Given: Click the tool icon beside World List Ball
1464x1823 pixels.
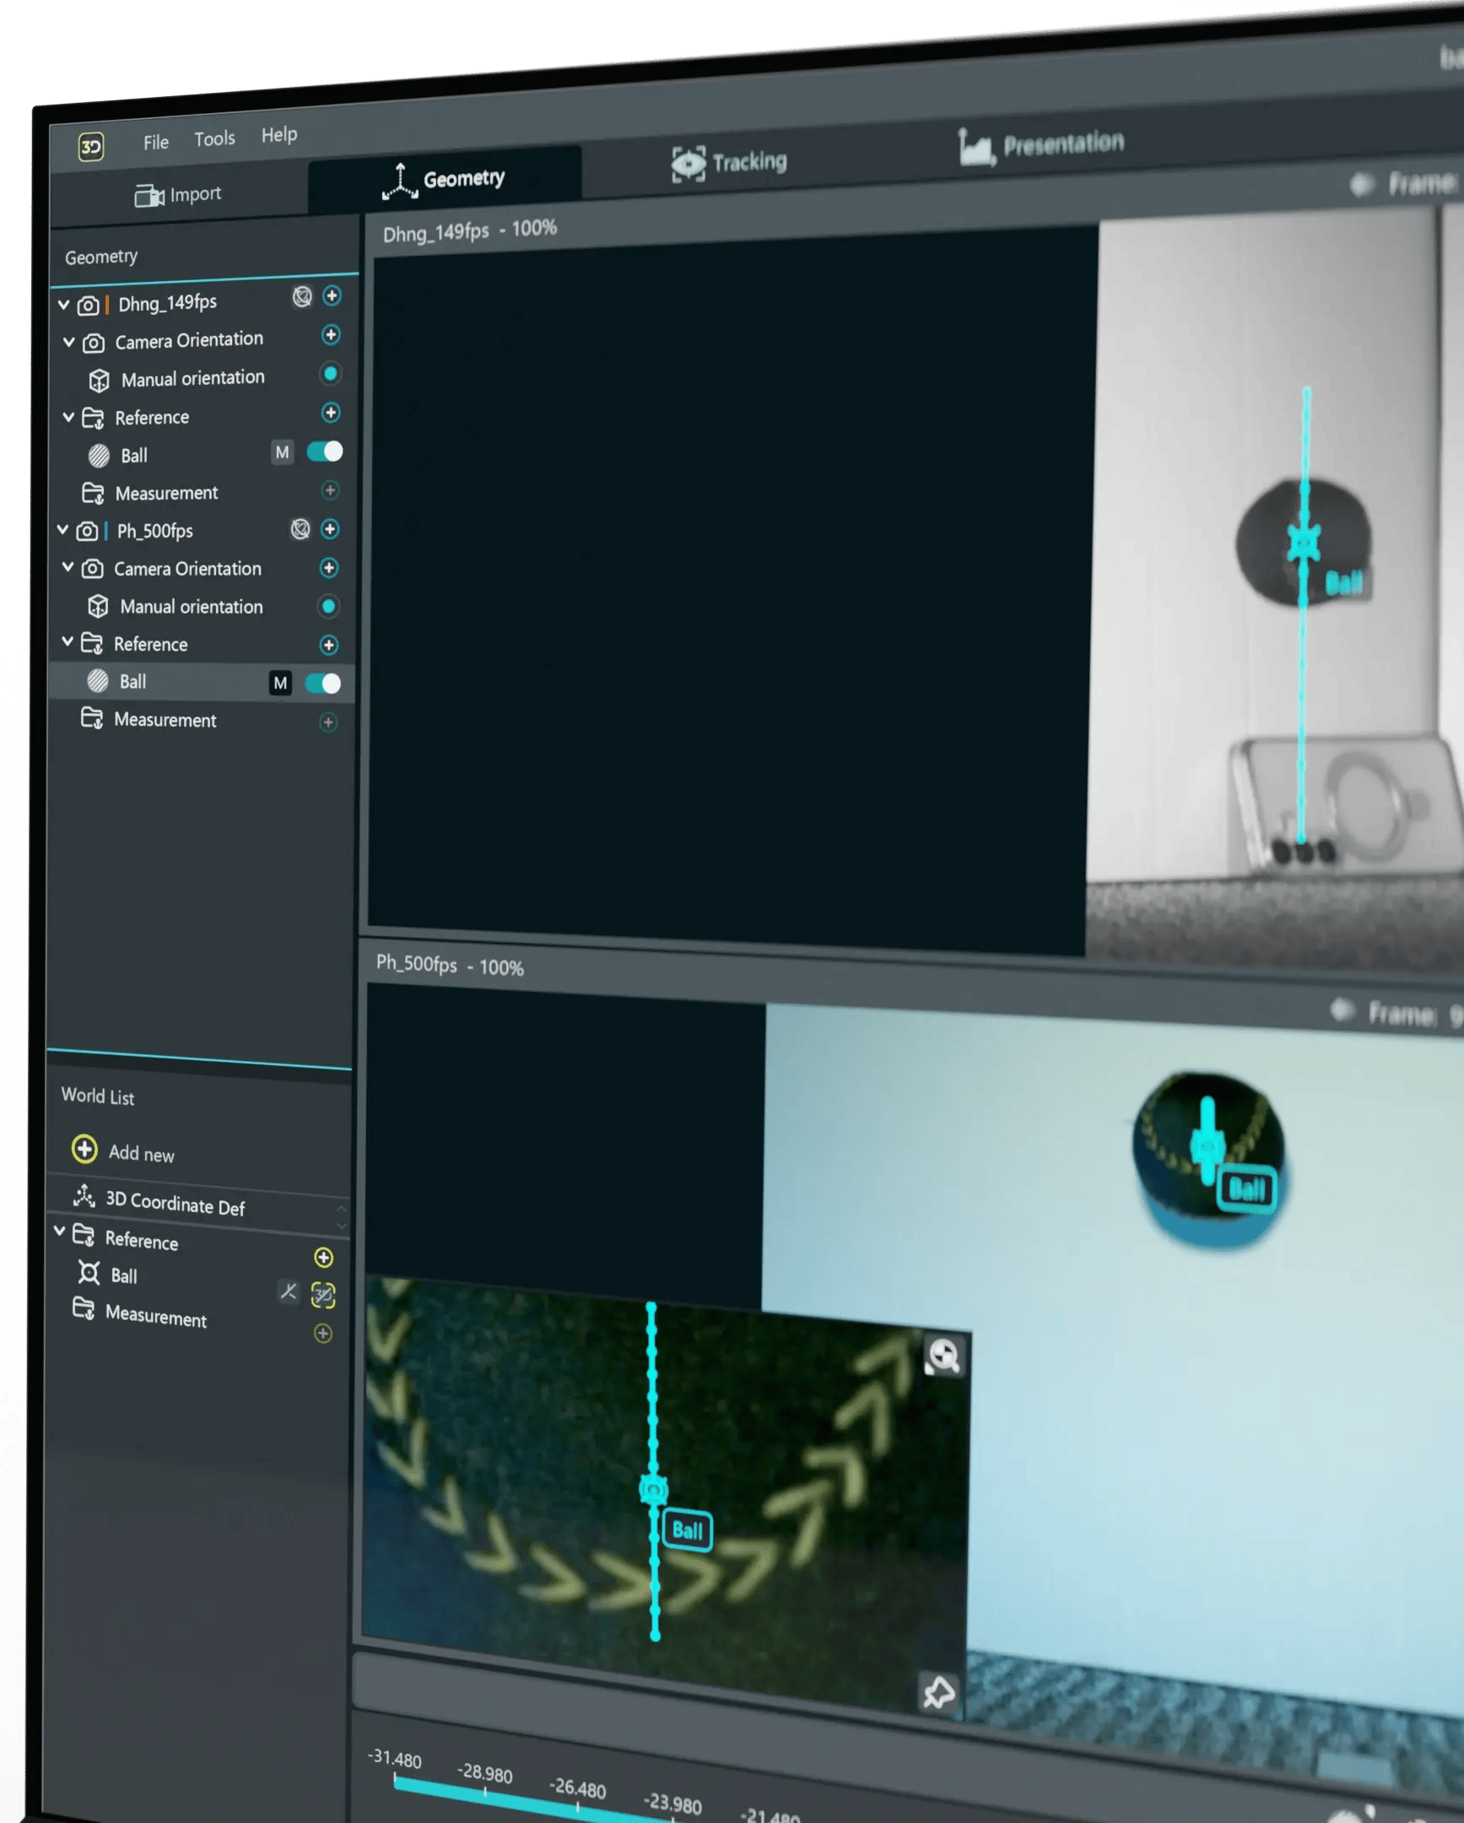Looking at the screenshot, I should (x=289, y=1292).
